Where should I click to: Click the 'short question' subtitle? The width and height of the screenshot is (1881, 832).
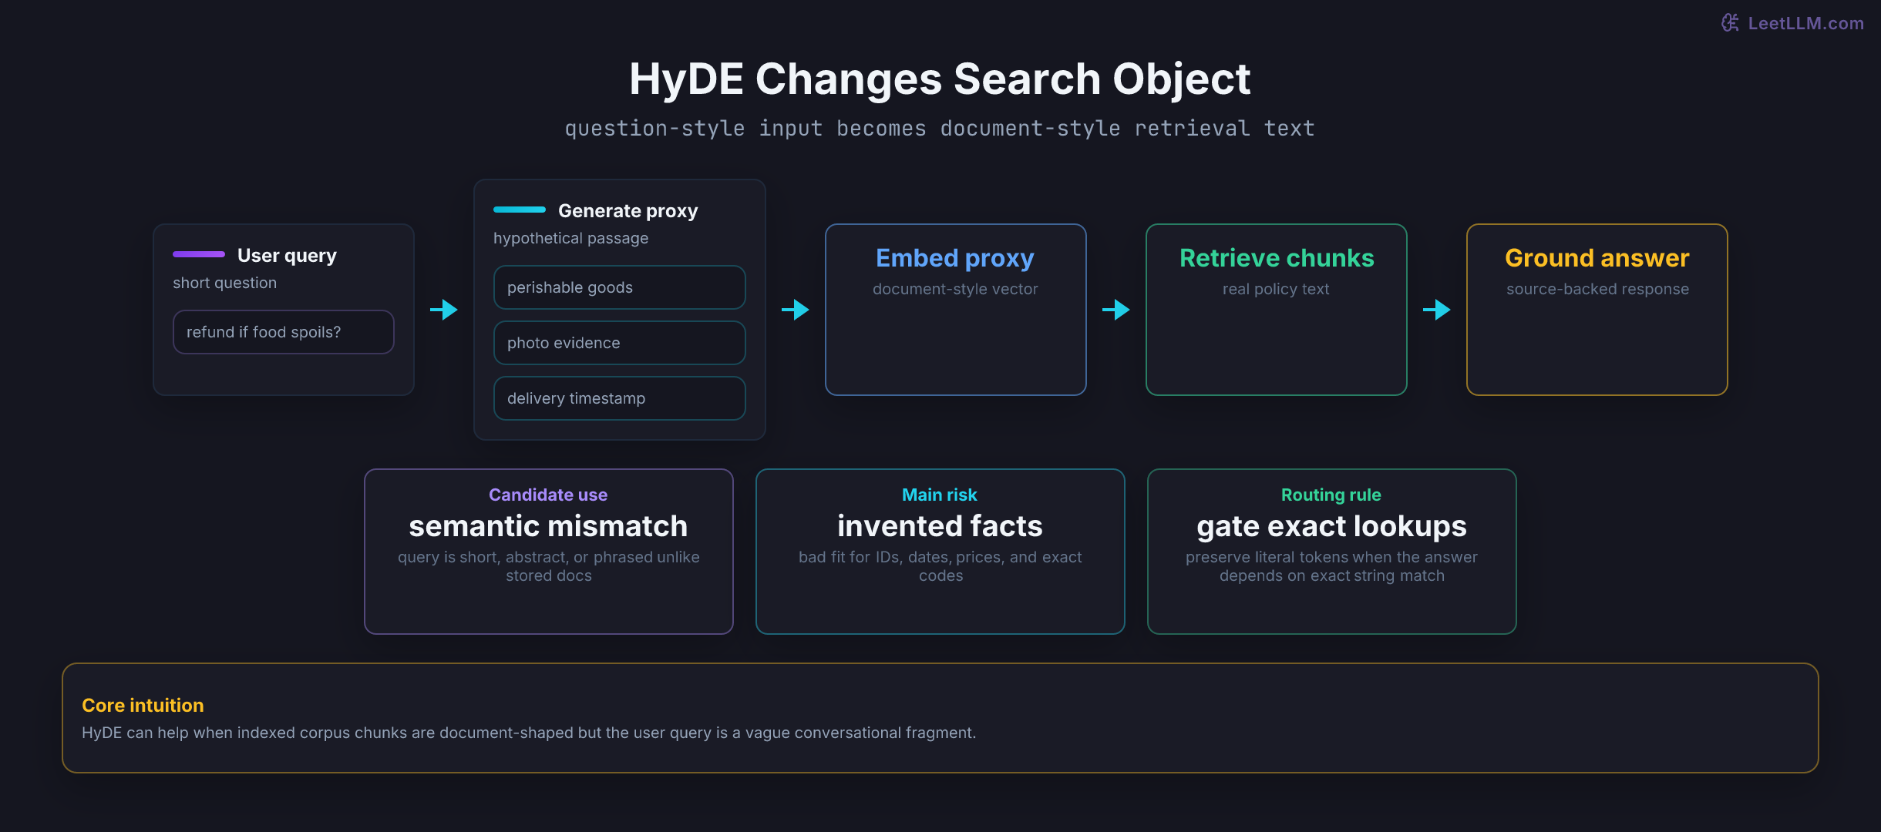tap(224, 283)
